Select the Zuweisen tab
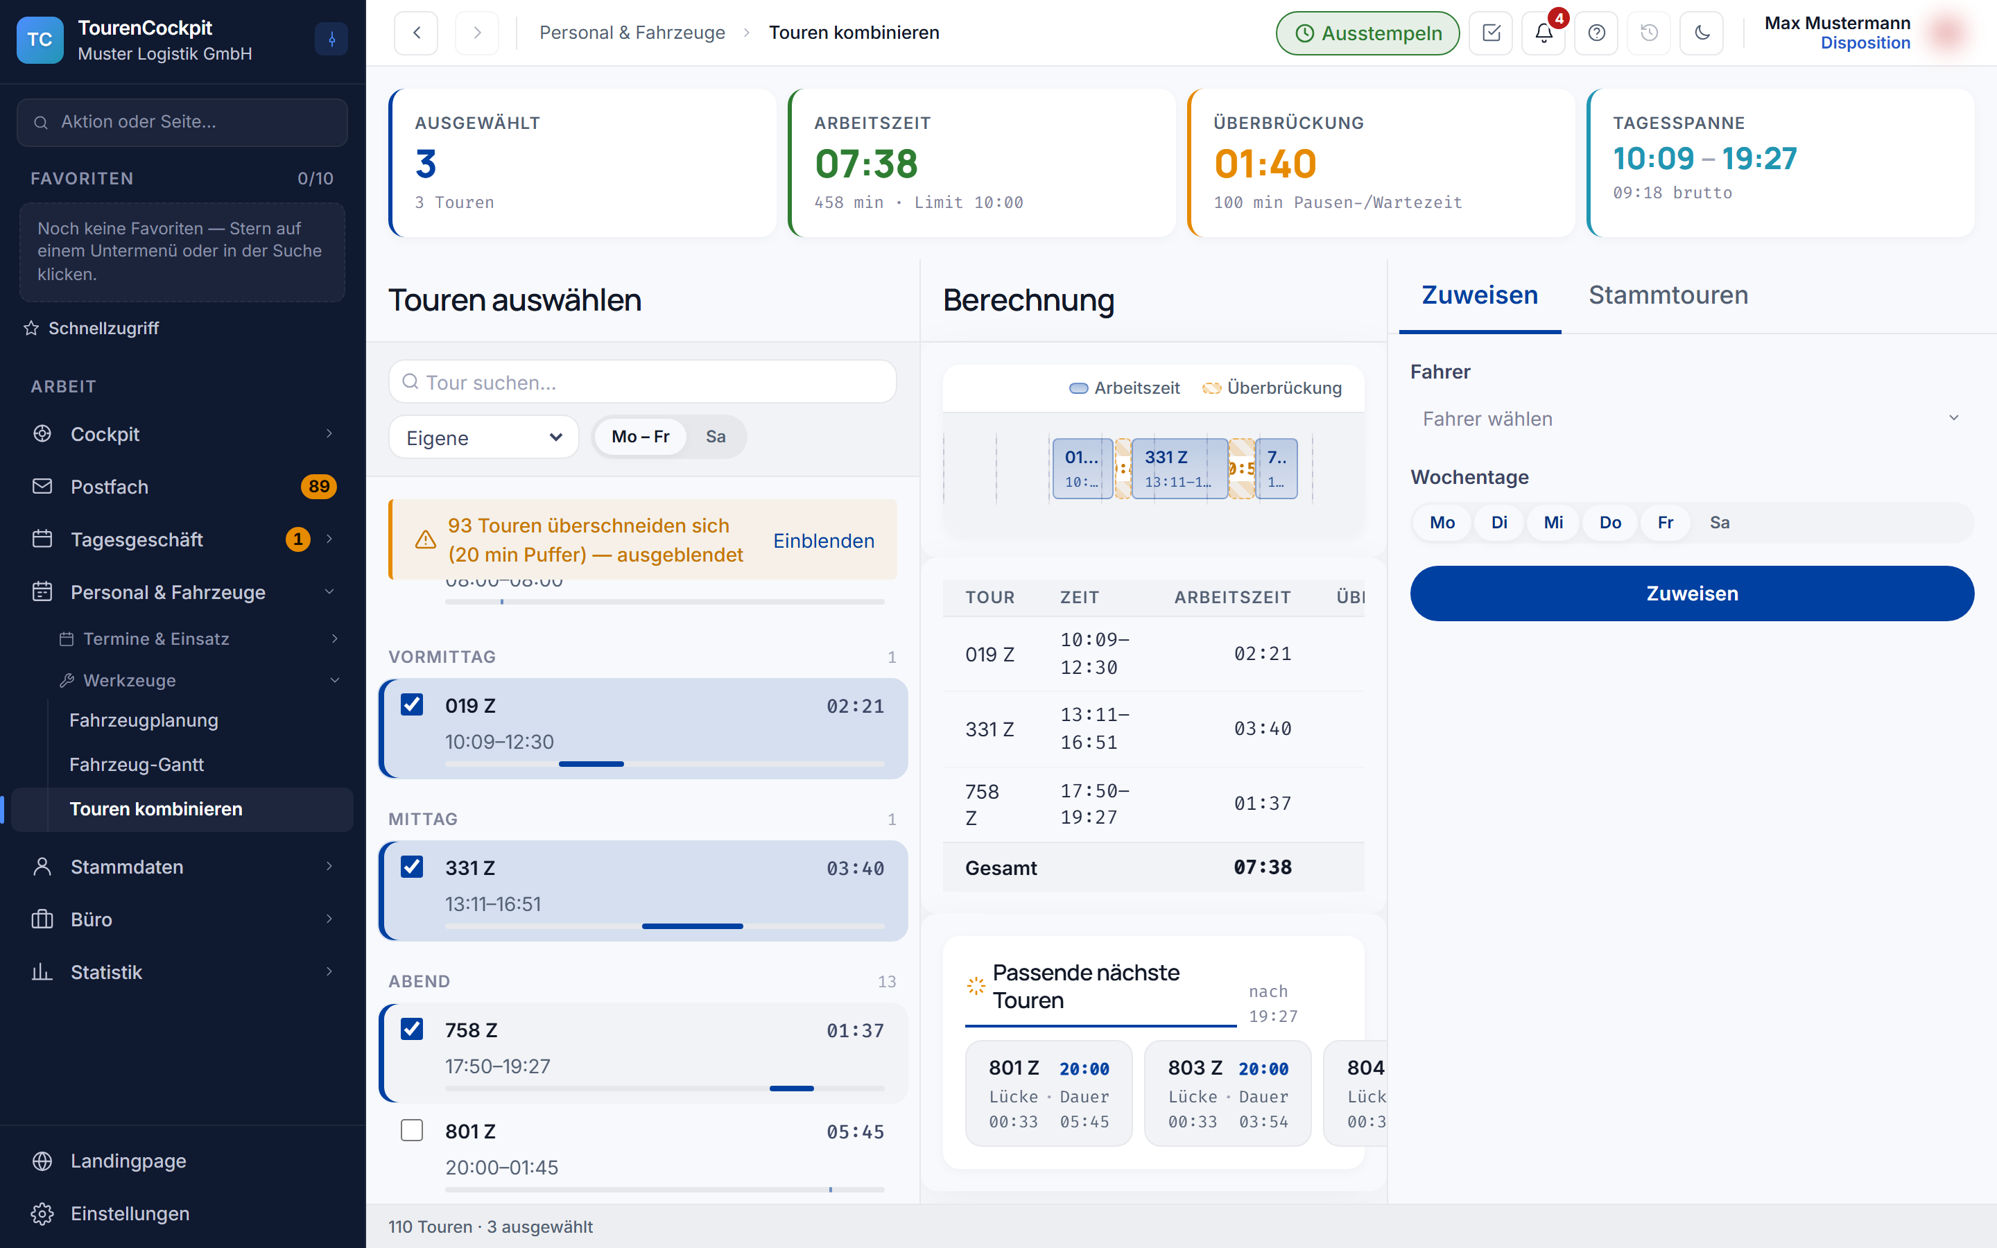 coord(1480,295)
